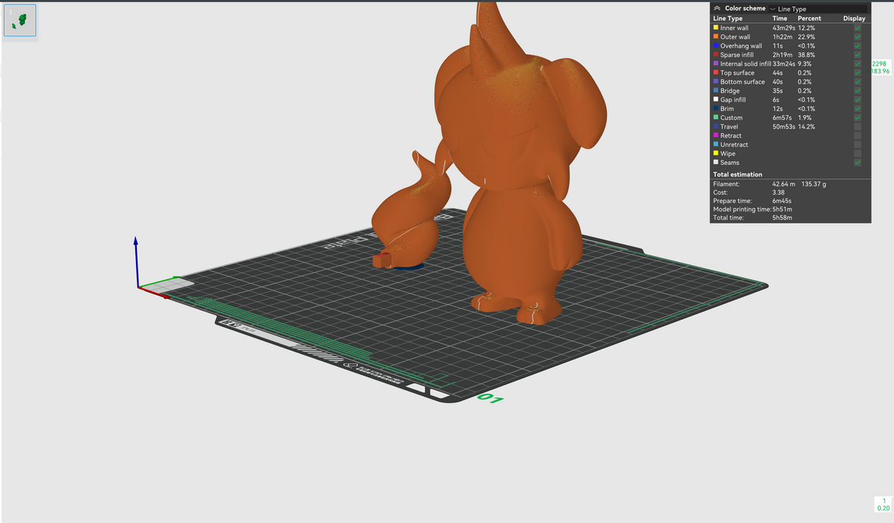
Task: Open the Line Type color scheme dropdown
Action: (x=818, y=9)
